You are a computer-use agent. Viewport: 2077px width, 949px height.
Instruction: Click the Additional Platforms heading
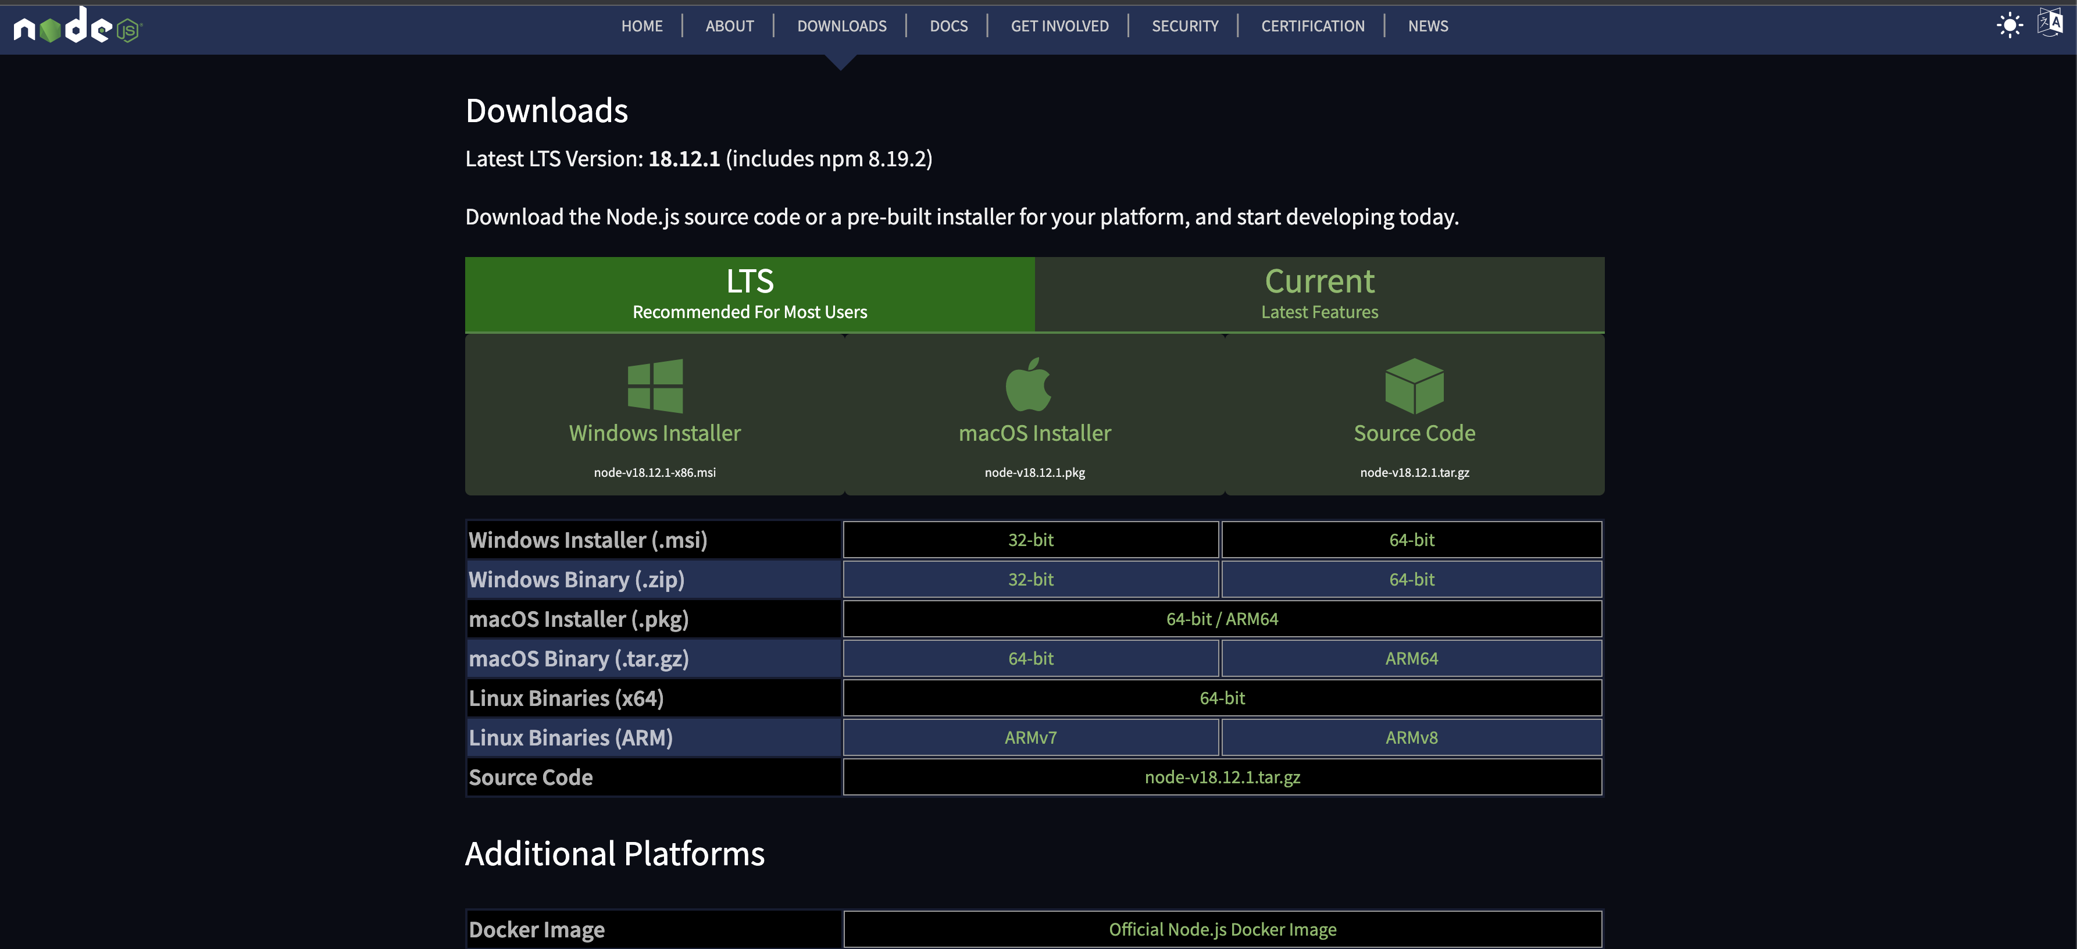pyautogui.click(x=615, y=854)
